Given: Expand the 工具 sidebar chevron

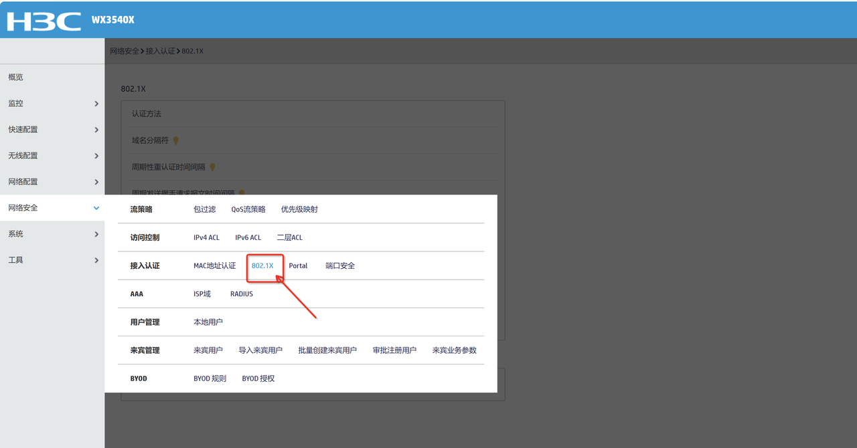Looking at the screenshot, I should (x=96, y=260).
